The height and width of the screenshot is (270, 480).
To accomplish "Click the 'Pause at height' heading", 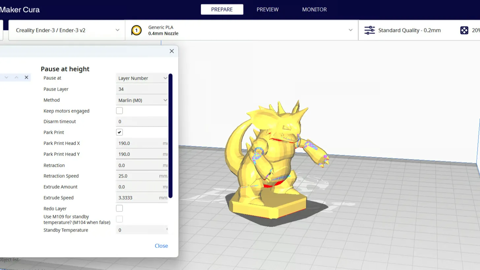I will [x=65, y=69].
